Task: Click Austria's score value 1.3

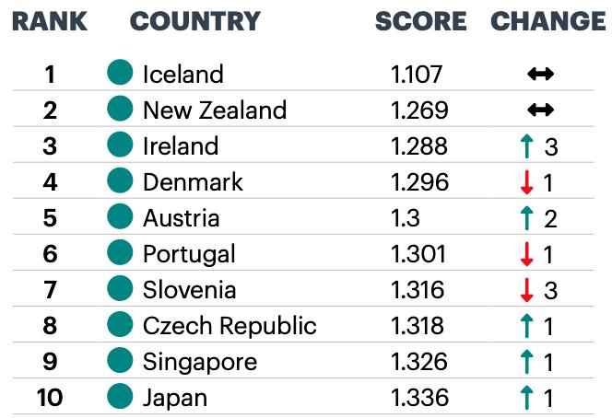Action: tap(406, 218)
